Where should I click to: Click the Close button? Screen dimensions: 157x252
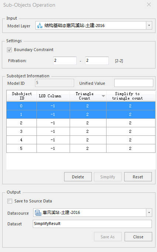click(x=138, y=237)
